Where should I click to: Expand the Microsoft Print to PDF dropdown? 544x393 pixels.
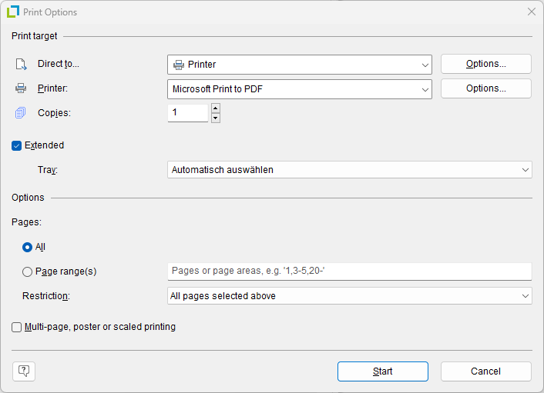point(299,88)
